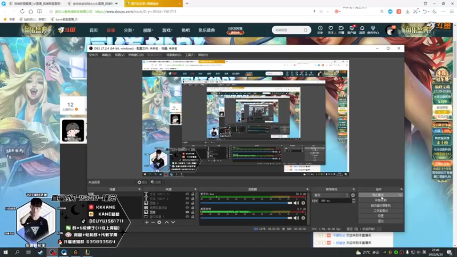
Task: Pop out the 转场特效 transitions dock panel
Action: 354,189
